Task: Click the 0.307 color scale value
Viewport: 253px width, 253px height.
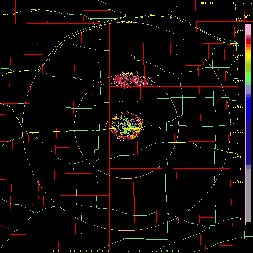Action: [x=238, y=194]
